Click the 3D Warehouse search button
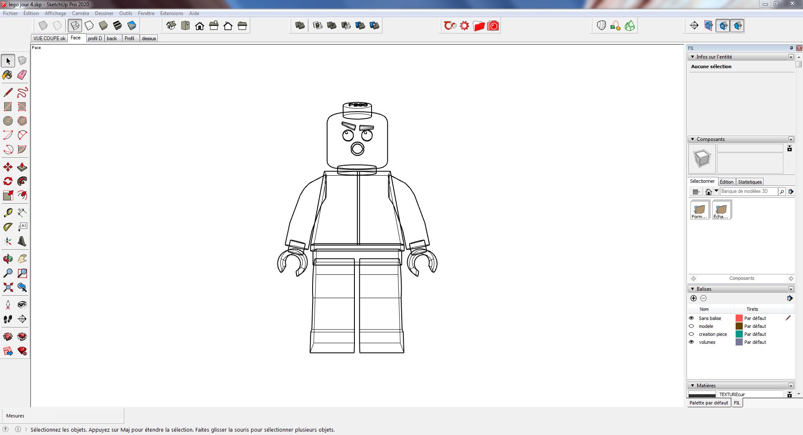803x435 pixels. click(782, 192)
